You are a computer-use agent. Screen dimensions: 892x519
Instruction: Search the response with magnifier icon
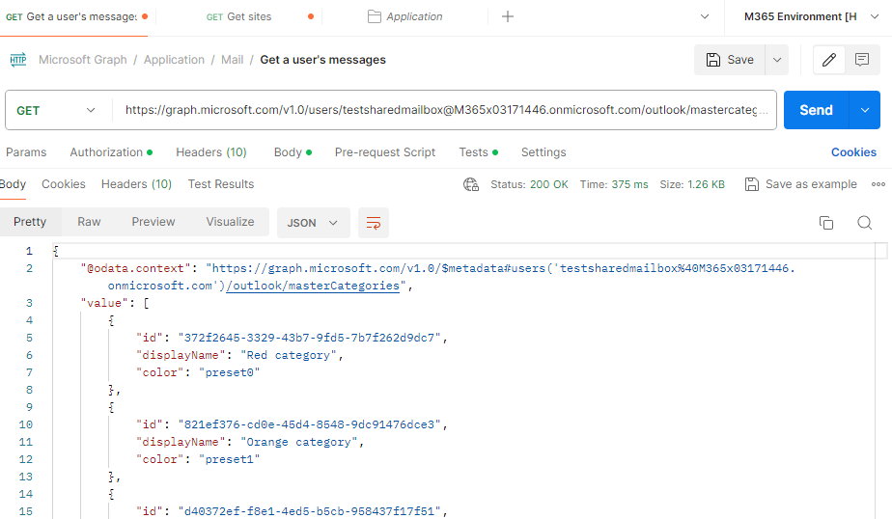click(865, 223)
